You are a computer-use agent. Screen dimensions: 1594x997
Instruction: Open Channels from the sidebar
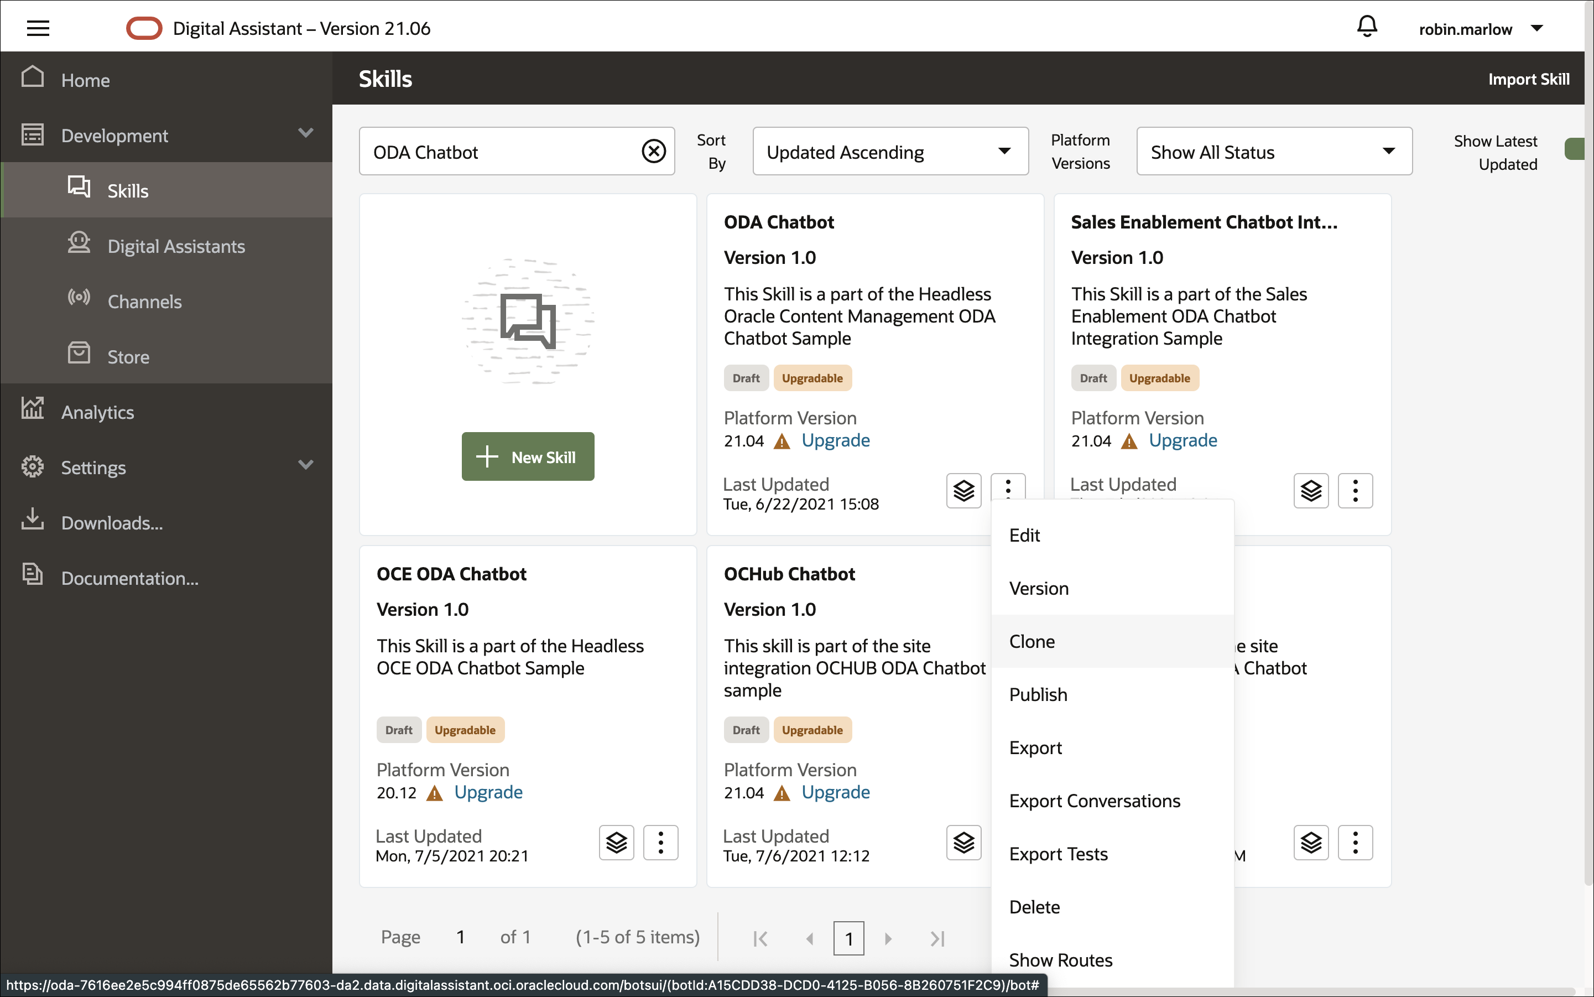144,300
